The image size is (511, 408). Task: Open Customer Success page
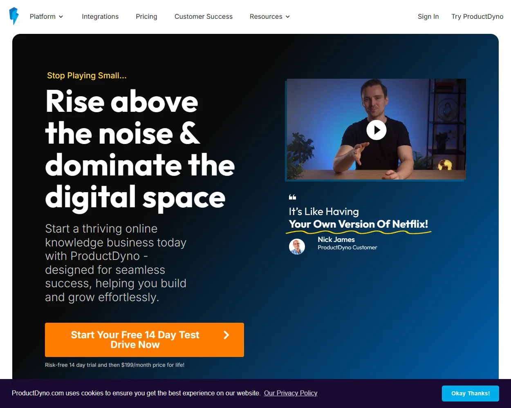[x=204, y=16]
